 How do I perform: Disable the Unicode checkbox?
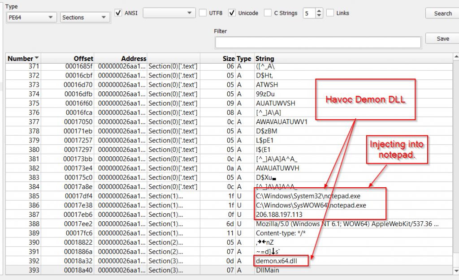pyautogui.click(x=232, y=13)
